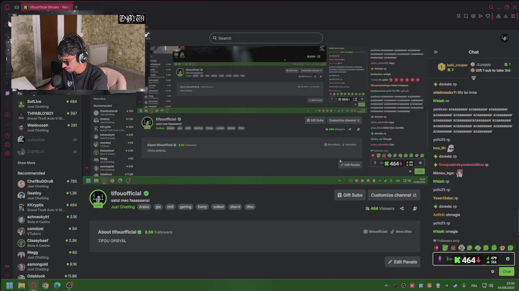Viewport: 519px width, 291px height.
Task: Open Google Chrome from taskbar
Action: [45, 286]
